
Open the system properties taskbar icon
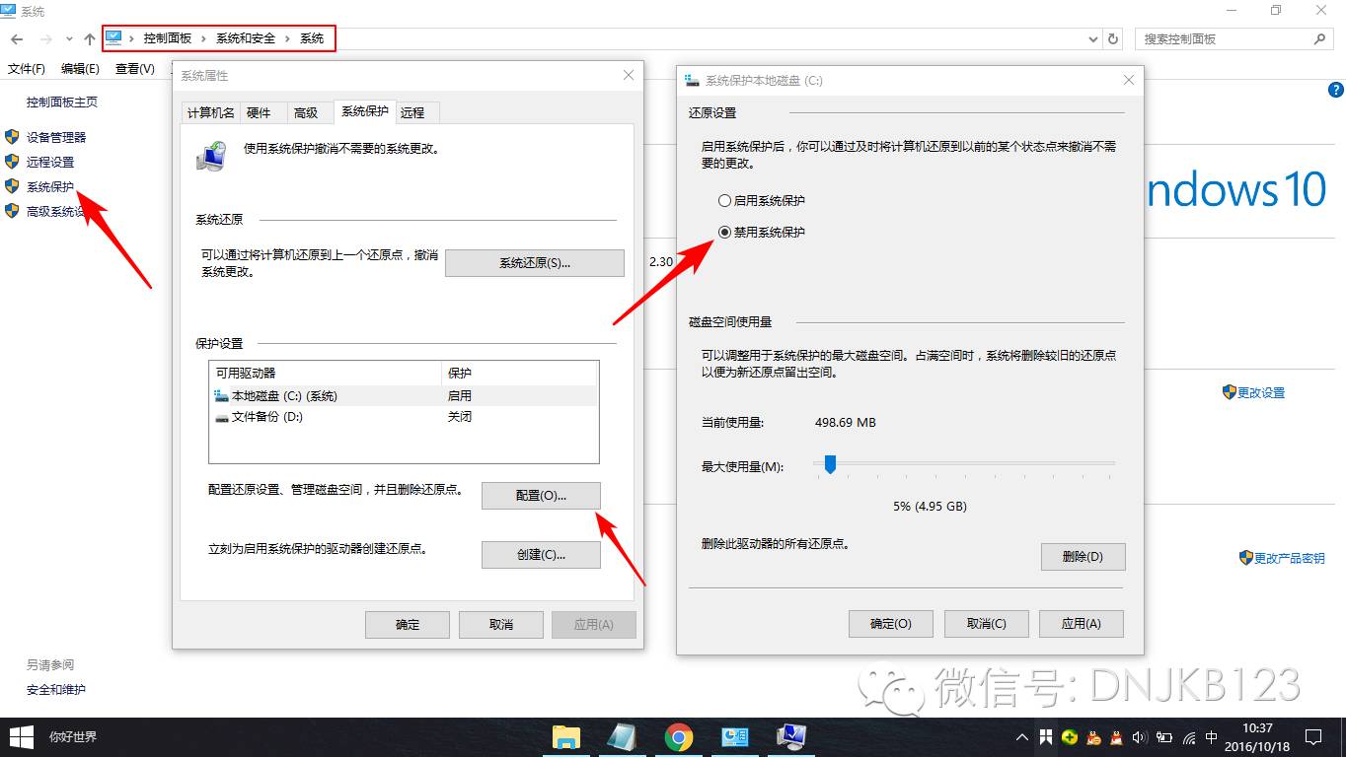pyautogui.click(x=791, y=737)
